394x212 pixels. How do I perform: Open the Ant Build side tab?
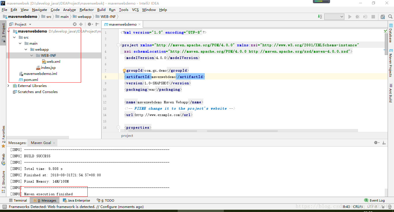(391, 93)
